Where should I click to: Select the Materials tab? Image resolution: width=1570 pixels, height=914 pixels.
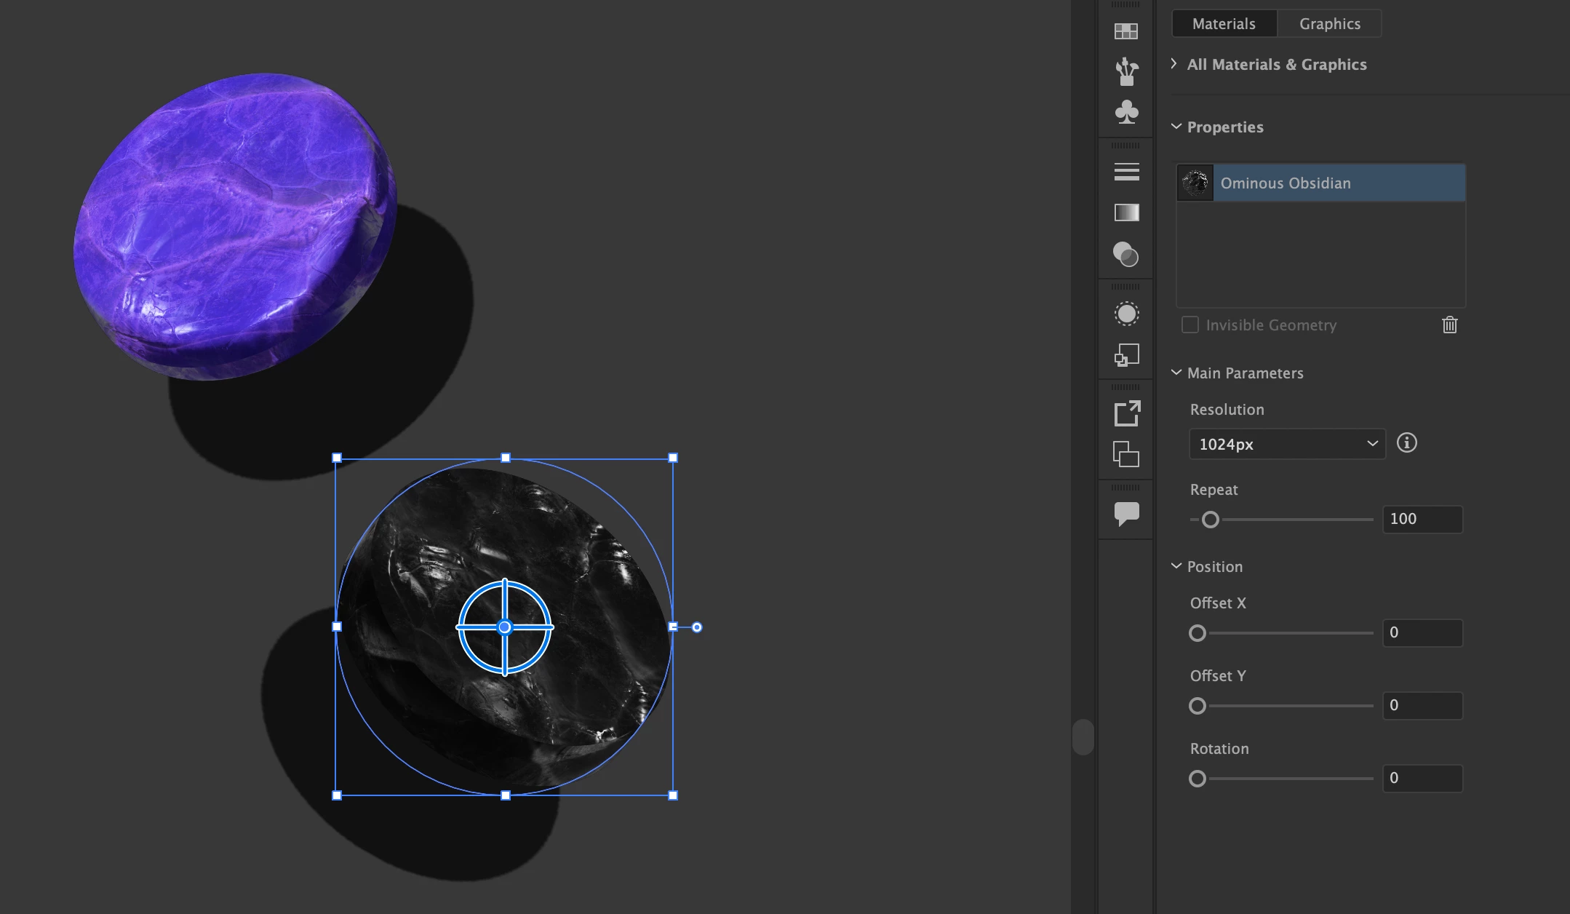coord(1224,23)
